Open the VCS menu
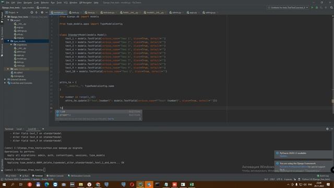Screen dimensions: 334x188 click(x=66, y=3)
